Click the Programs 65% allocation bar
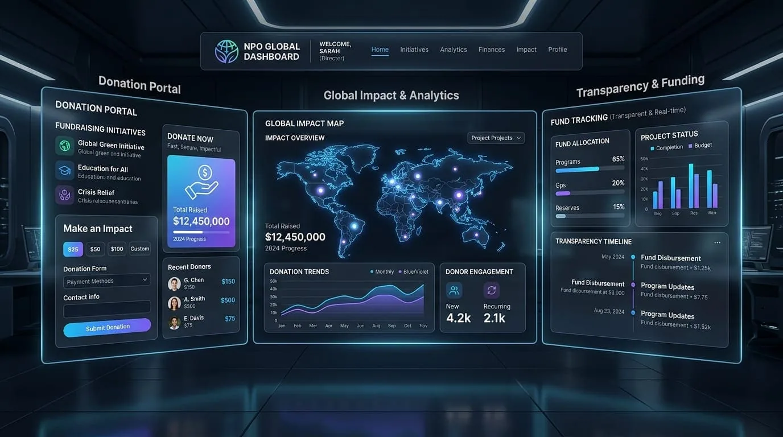Viewport: 783px width, 437px height. (590, 170)
